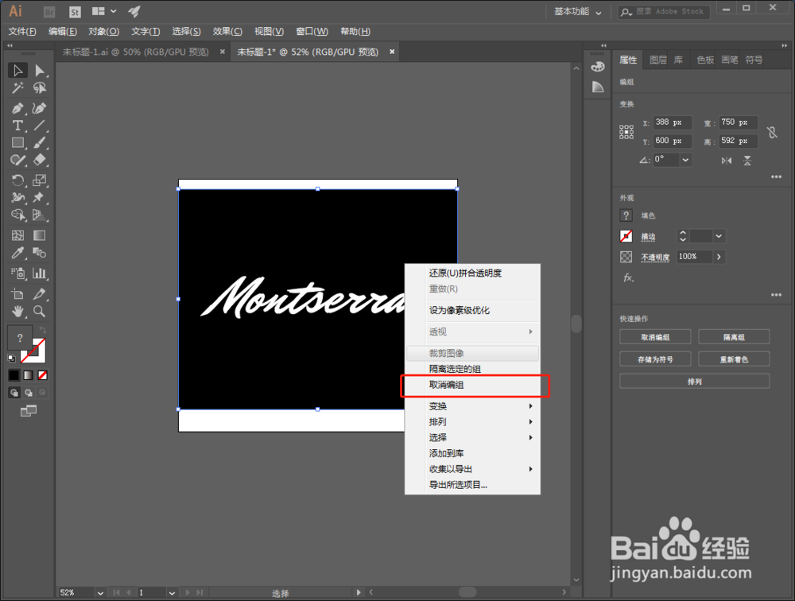Select the Artboard tool
This screenshot has height=601, width=795.
(17, 293)
